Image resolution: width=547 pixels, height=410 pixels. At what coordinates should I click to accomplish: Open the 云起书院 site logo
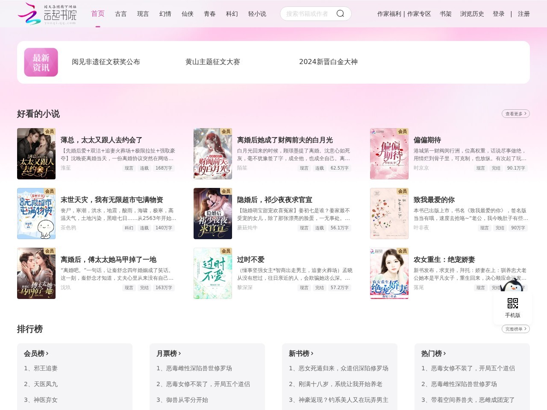pos(47,14)
